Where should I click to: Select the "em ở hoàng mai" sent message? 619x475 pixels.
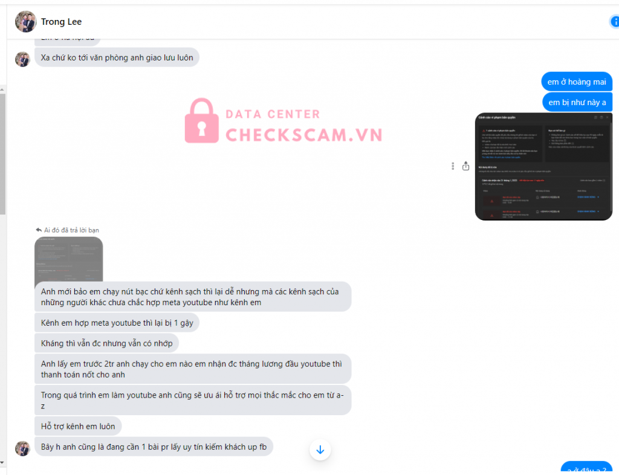click(577, 82)
